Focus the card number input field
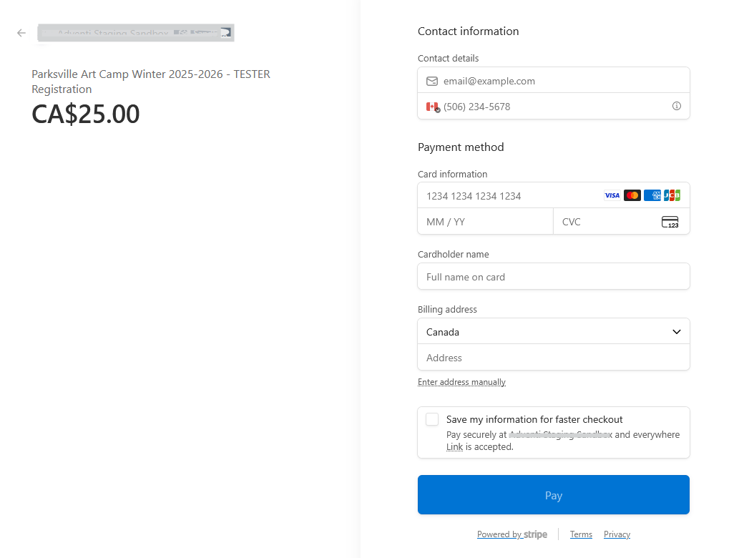Image resolution: width=744 pixels, height=558 pixels. point(508,196)
